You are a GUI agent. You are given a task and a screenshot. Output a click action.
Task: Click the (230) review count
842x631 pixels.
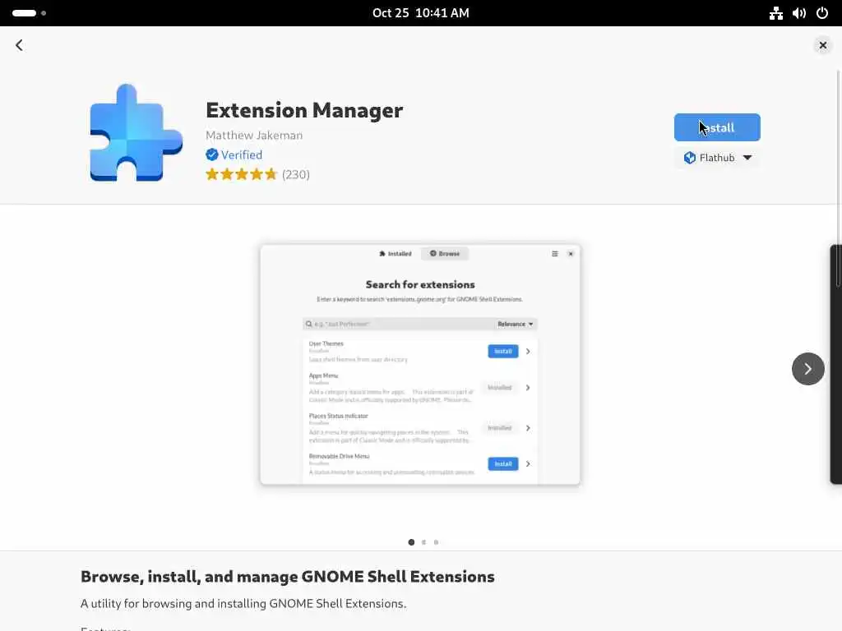pyautogui.click(x=296, y=174)
